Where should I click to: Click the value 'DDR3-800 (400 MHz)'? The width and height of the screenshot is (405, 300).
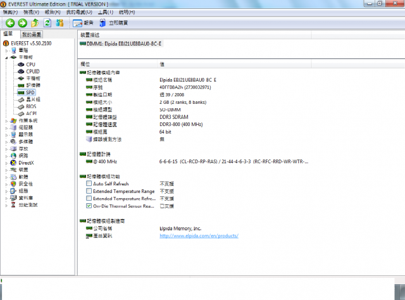(x=181, y=124)
